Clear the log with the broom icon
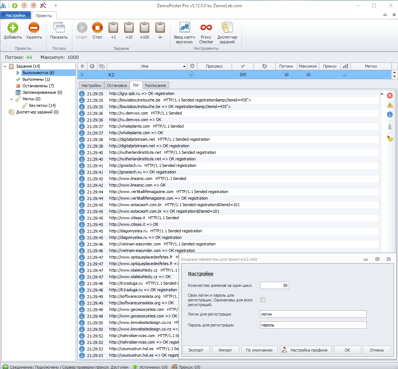This screenshot has width=398, height=369. point(390,139)
